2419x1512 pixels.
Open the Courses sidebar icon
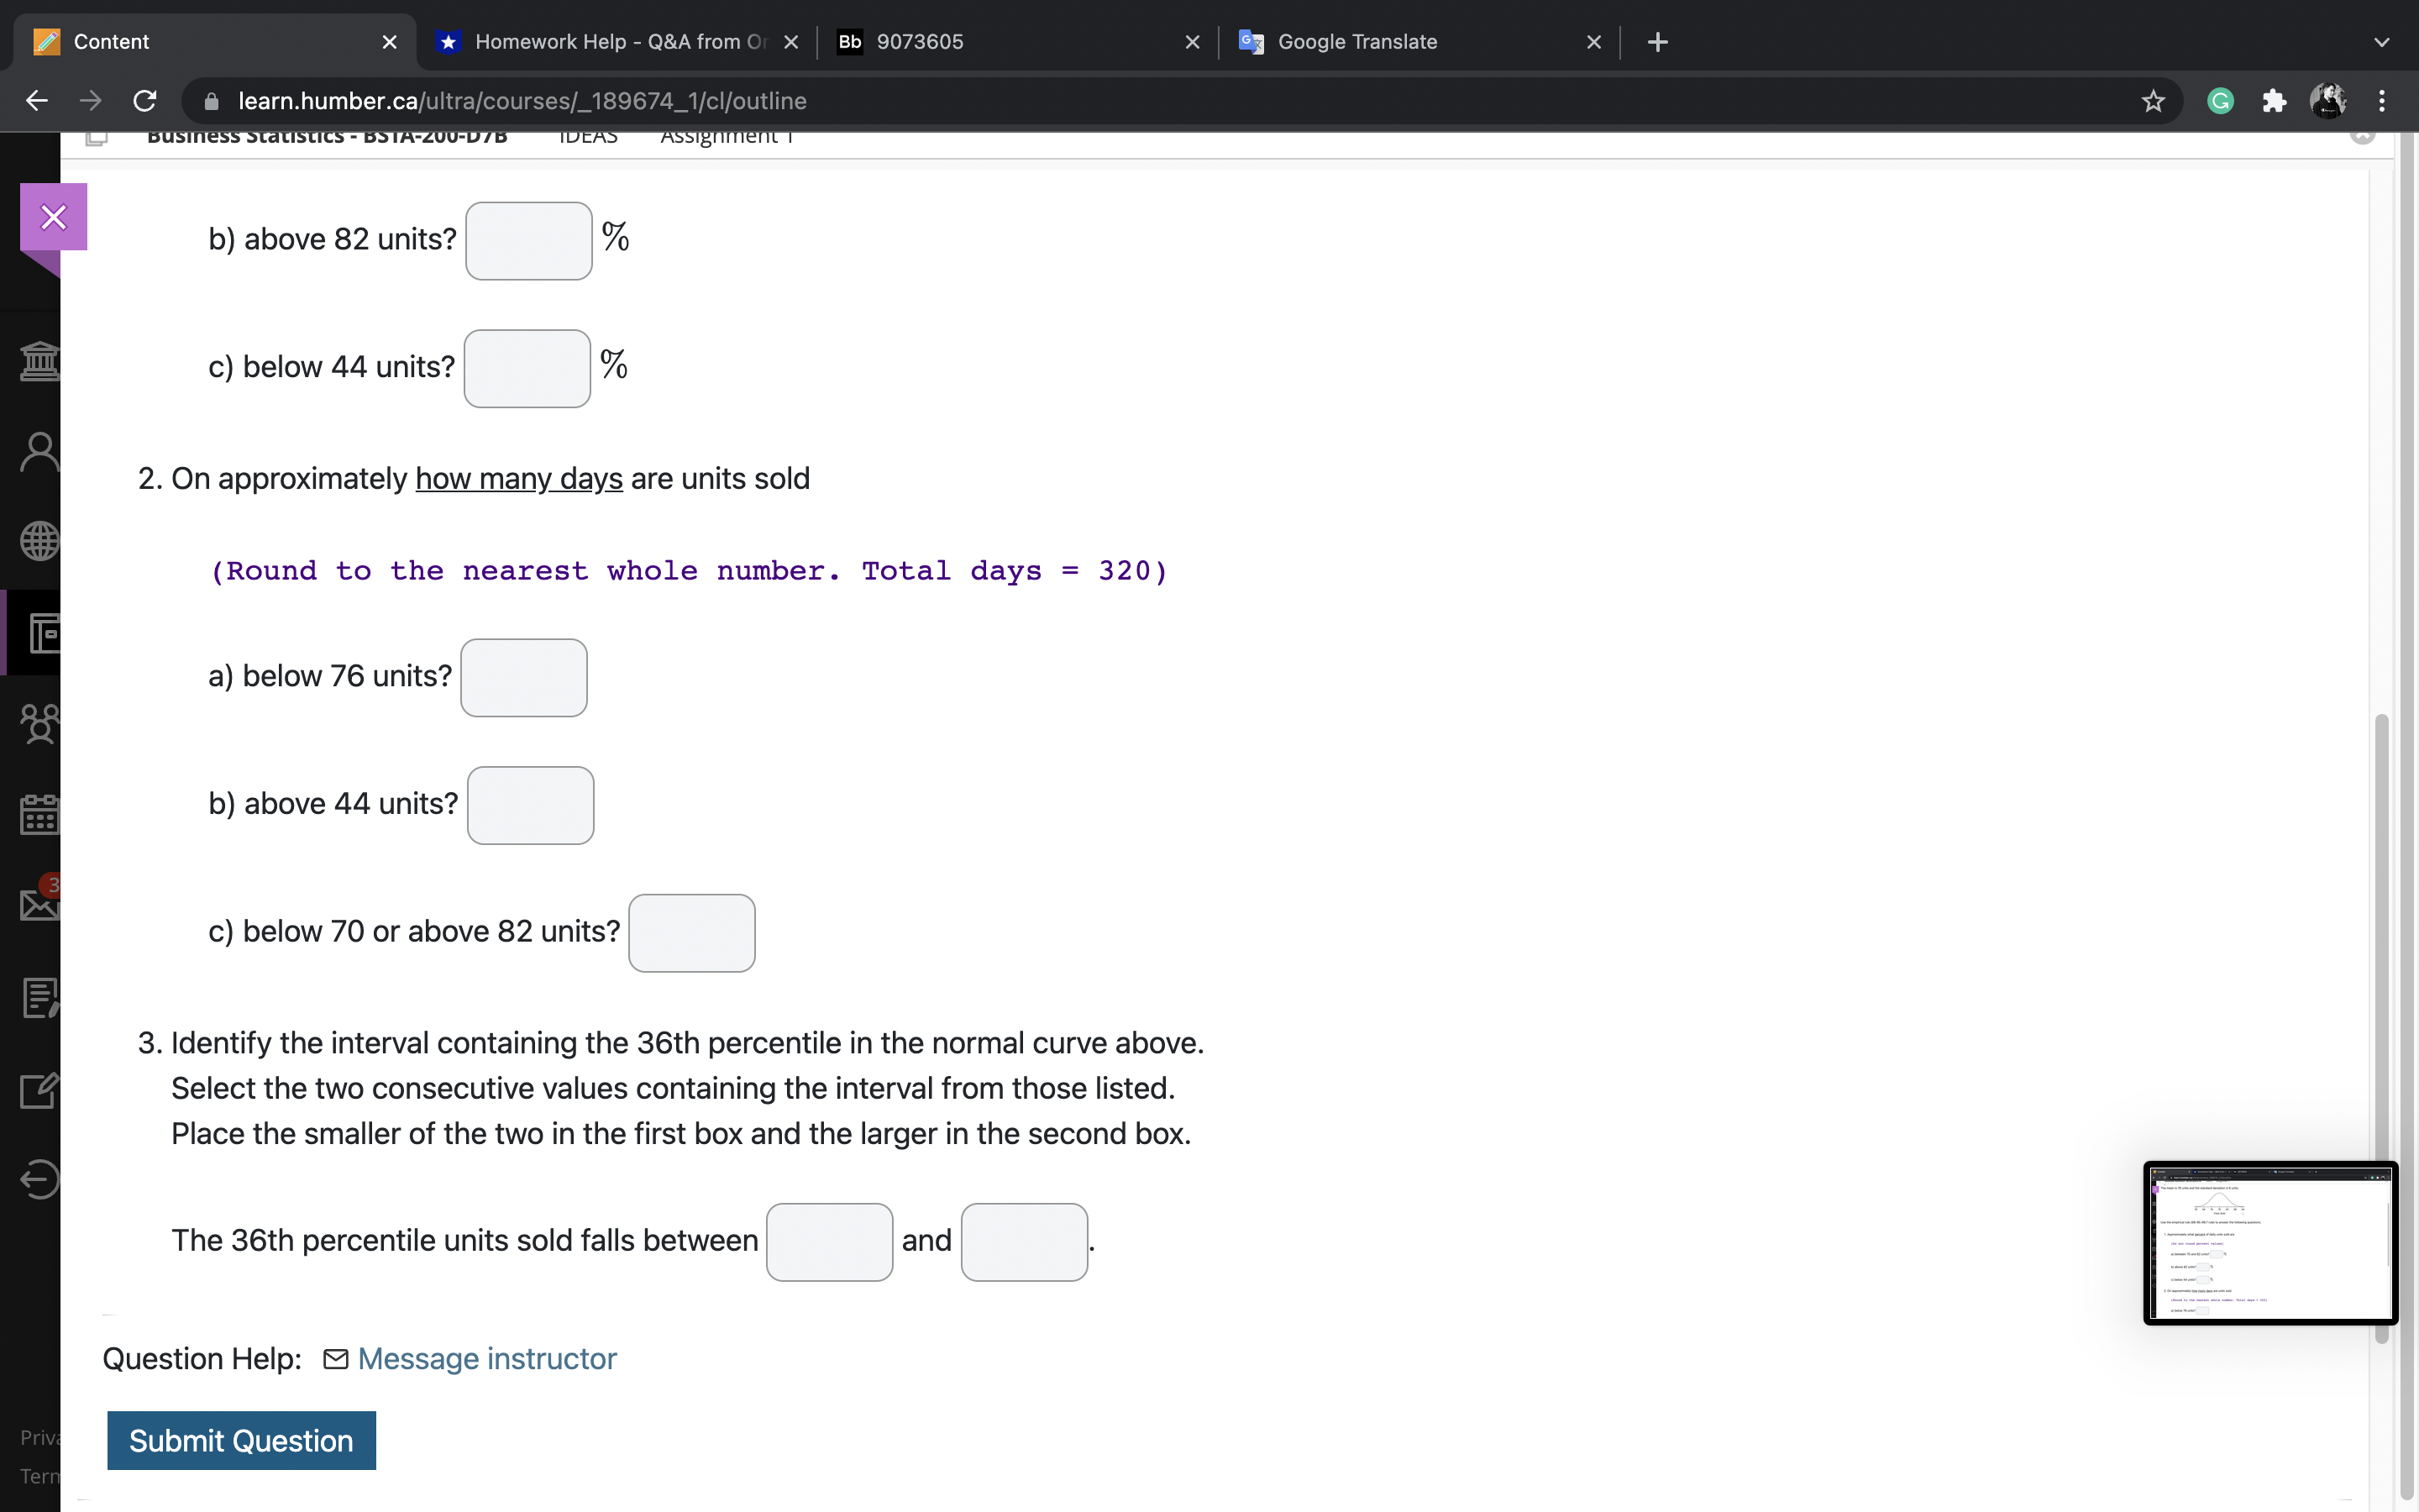(42, 633)
